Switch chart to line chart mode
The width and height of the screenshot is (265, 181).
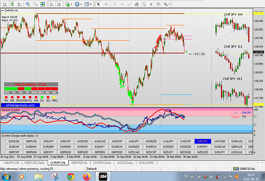20,4
